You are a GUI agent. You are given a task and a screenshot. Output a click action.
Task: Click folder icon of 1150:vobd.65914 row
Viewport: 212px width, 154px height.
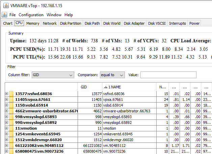(x=11, y=105)
